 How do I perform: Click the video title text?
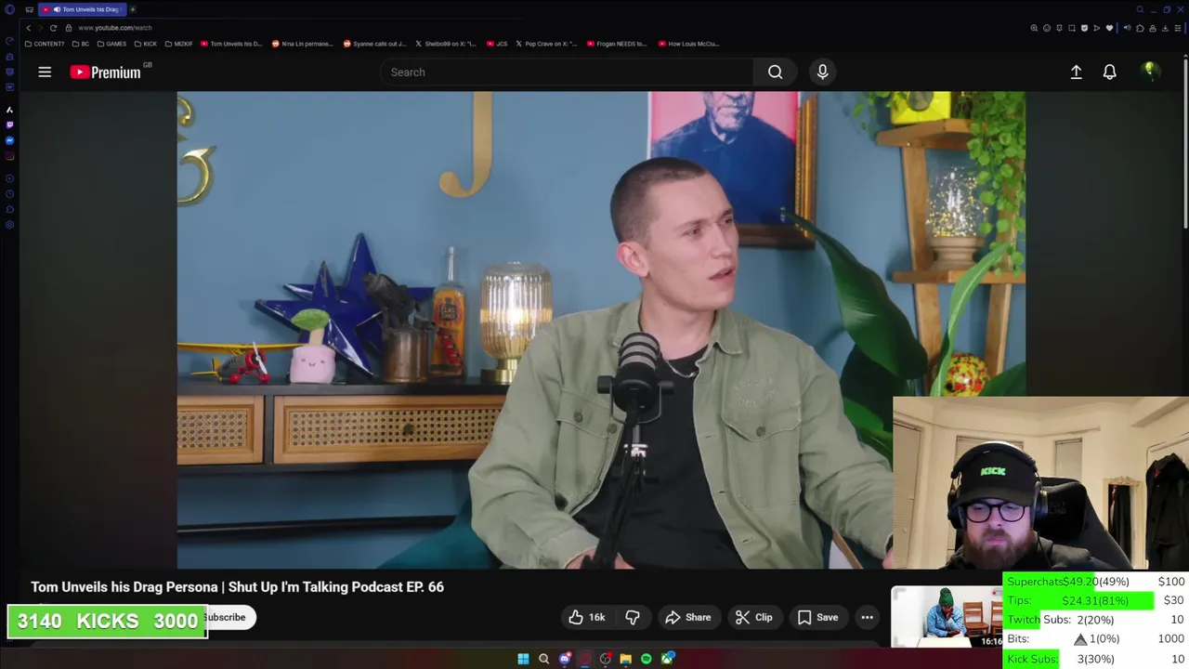(237, 586)
